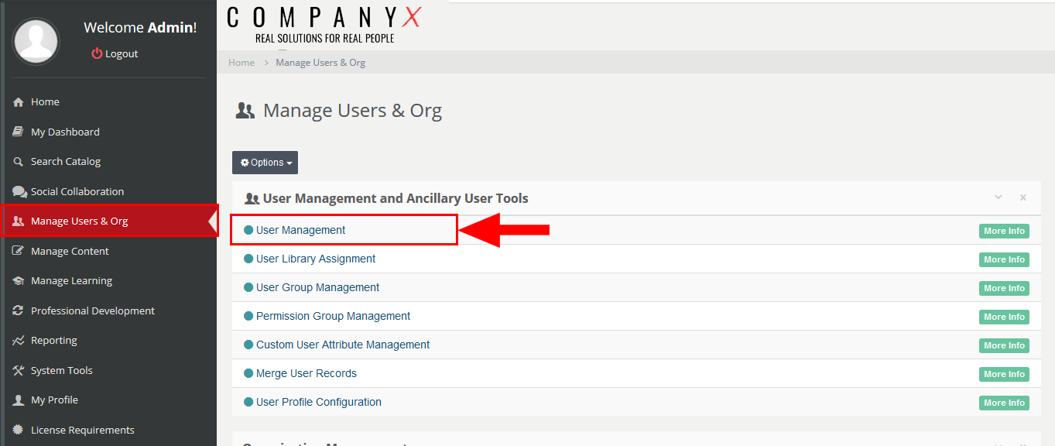1055x446 pixels.
Task: Open the User Group Management link
Action: pyautogui.click(x=317, y=287)
